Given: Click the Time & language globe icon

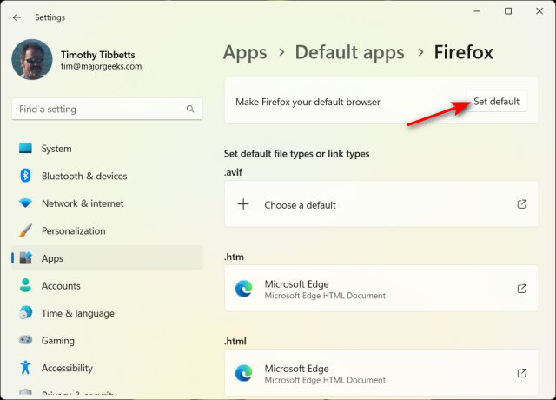Looking at the screenshot, I should click(x=25, y=313).
